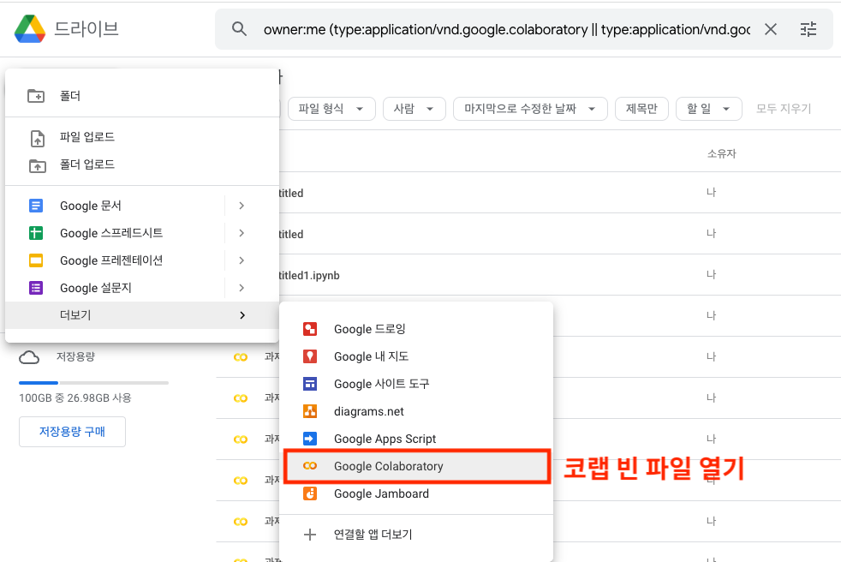Click the Colaboratory icon in the submenu
Screen dimensions: 841x562
(x=310, y=466)
